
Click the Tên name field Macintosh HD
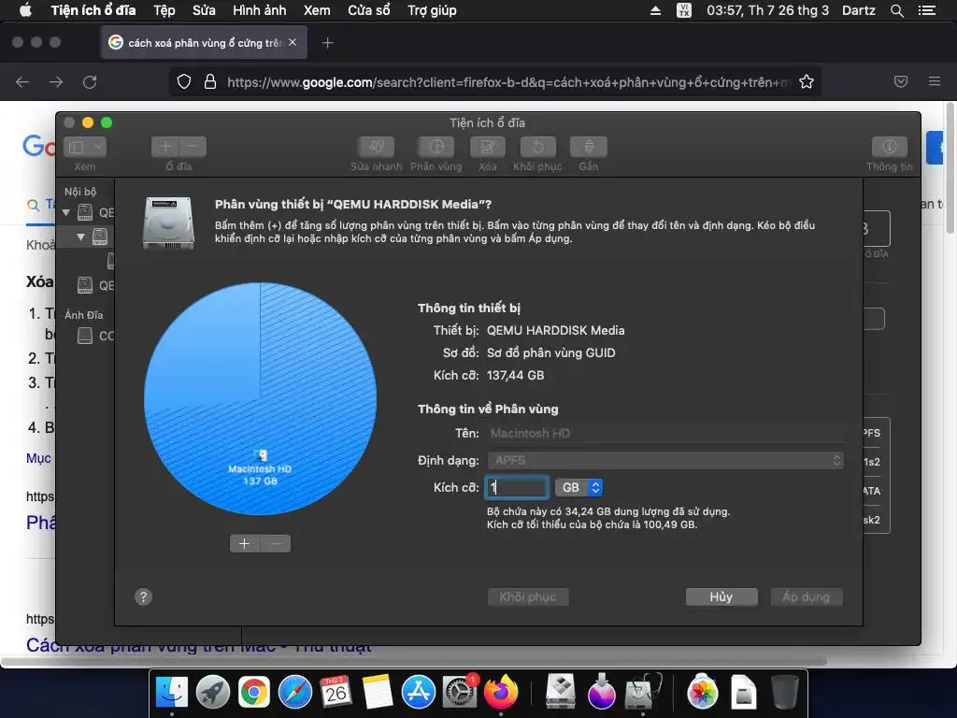[x=665, y=434]
